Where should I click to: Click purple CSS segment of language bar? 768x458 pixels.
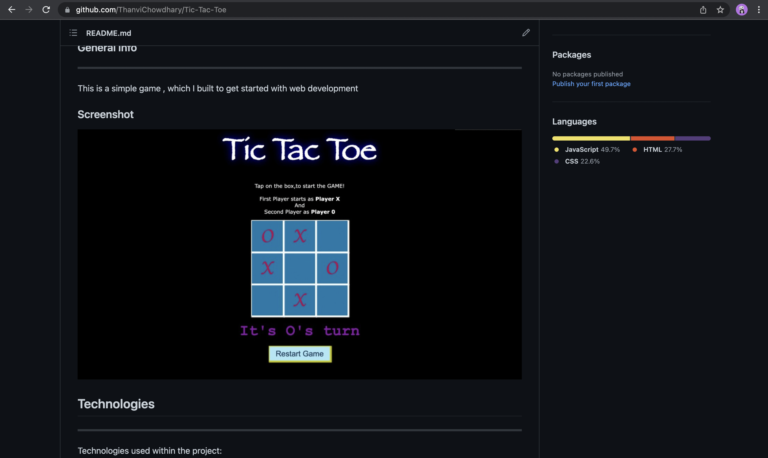[x=692, y=139]
